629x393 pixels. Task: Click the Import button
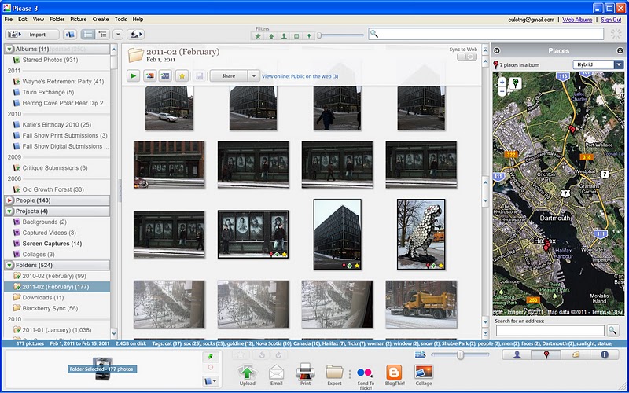coord(32,35)
